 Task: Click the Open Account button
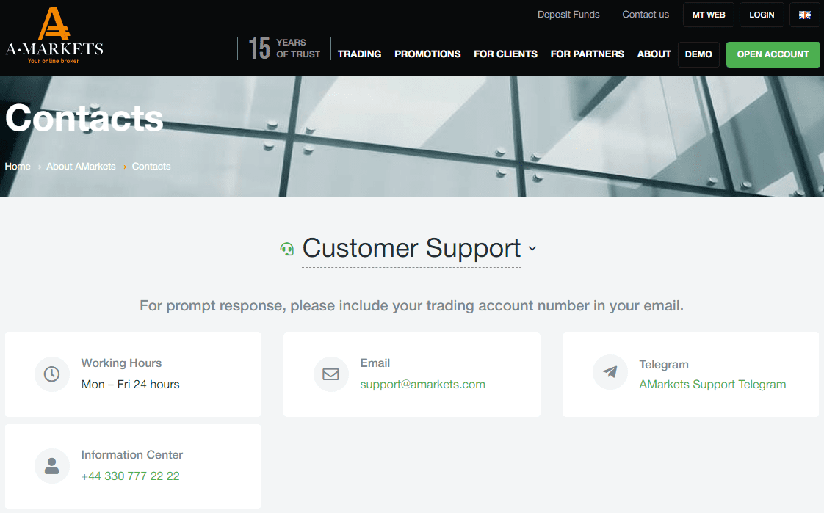coord(773,54)
